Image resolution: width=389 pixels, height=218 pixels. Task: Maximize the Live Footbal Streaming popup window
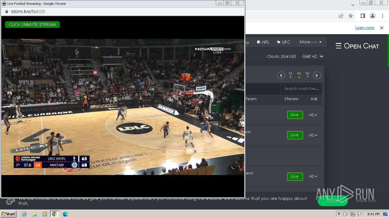[x=227, y=3]
